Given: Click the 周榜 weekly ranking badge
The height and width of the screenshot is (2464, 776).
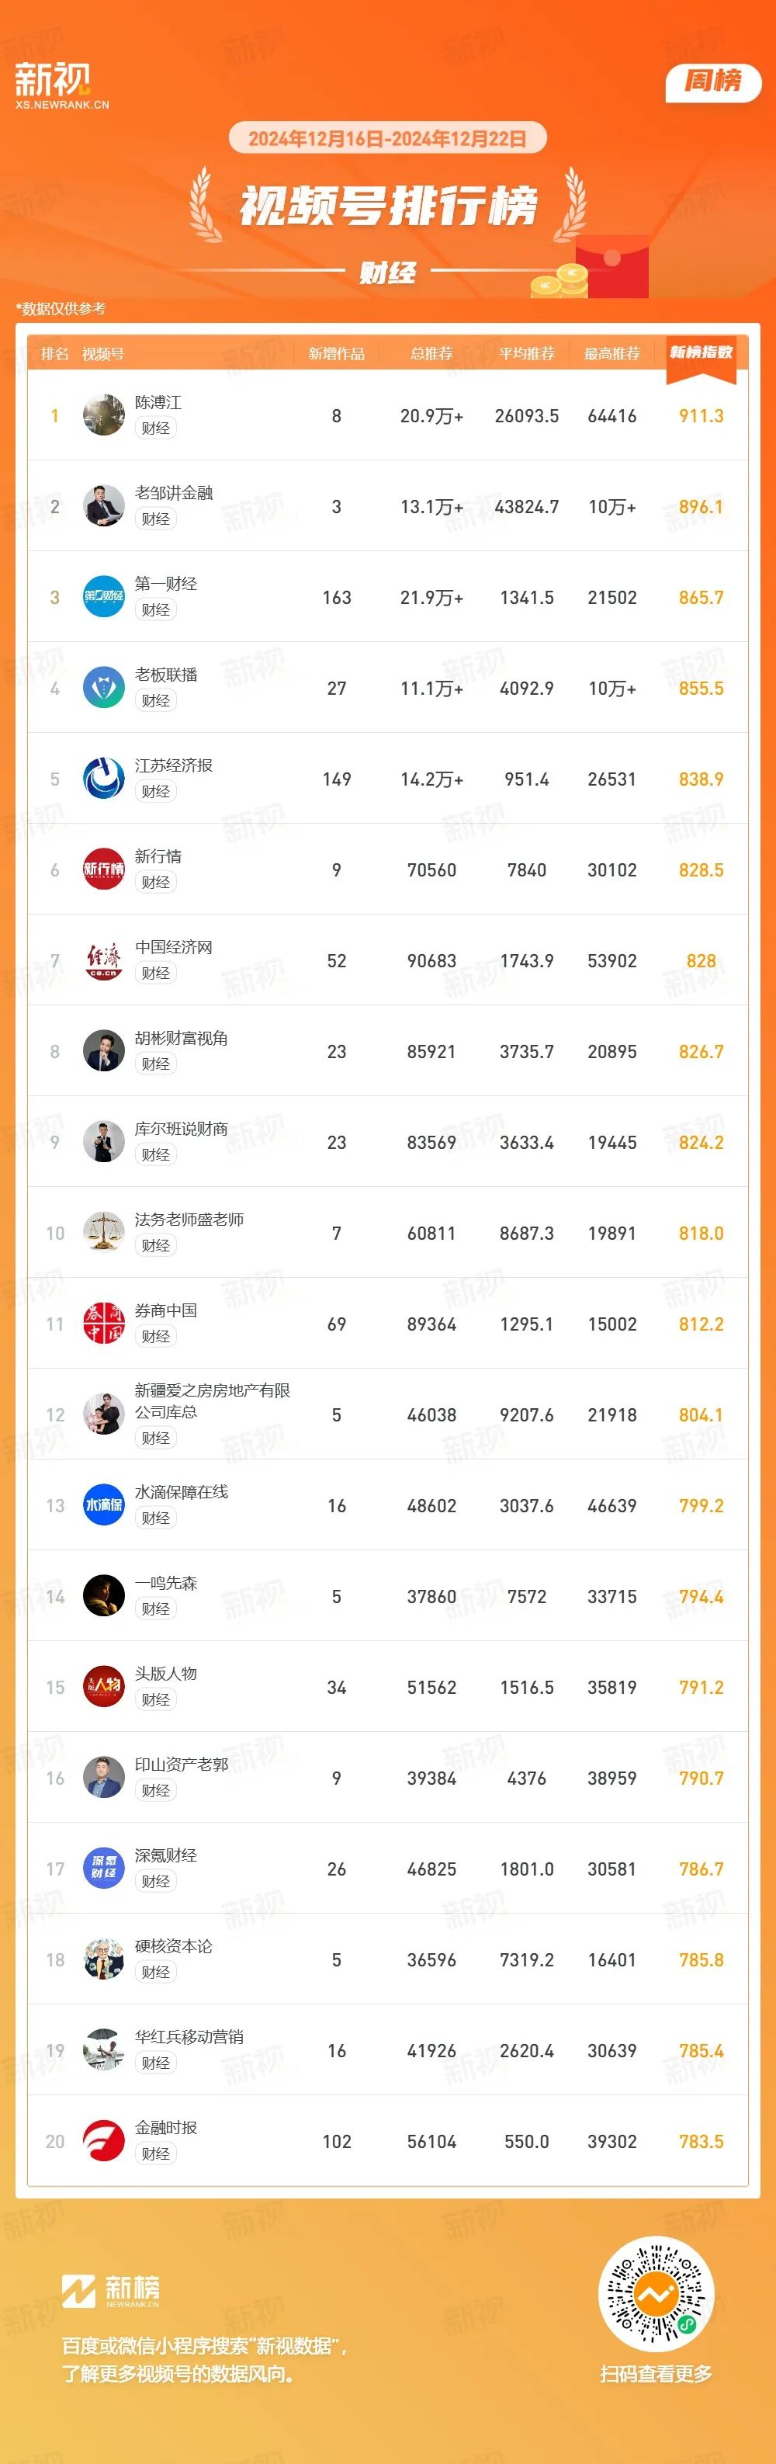Looking at the screenshot, I should pyautogui.click(x=713, y=82).
